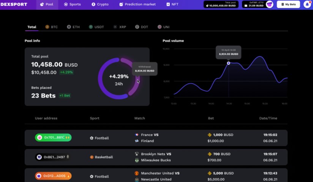Image resolution: width=313 pixels, height=182 pixels.
Task: Click the 19:15:02 timestamp
Action: click(270, 135)
